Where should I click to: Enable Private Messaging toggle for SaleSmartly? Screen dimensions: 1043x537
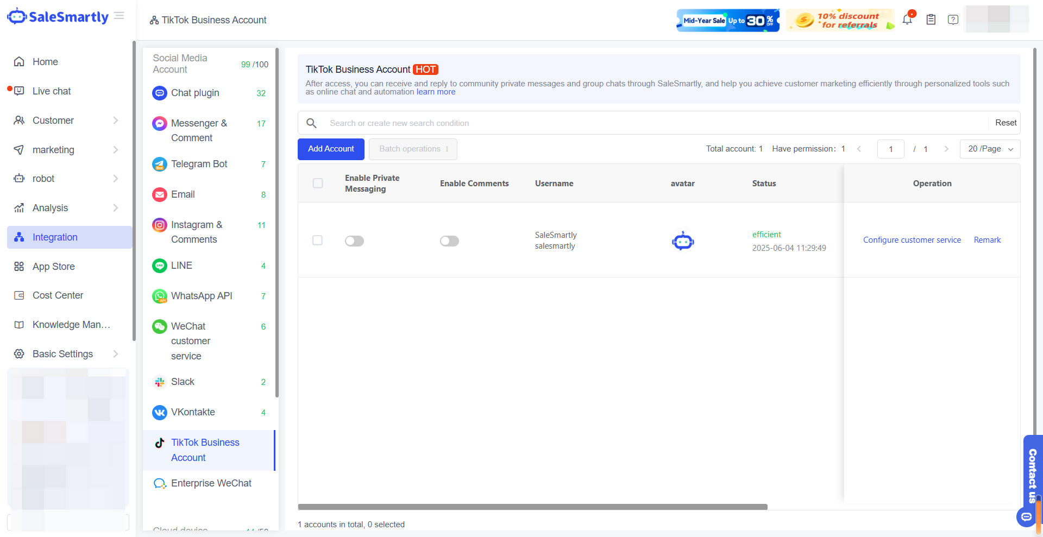point(354,241)
